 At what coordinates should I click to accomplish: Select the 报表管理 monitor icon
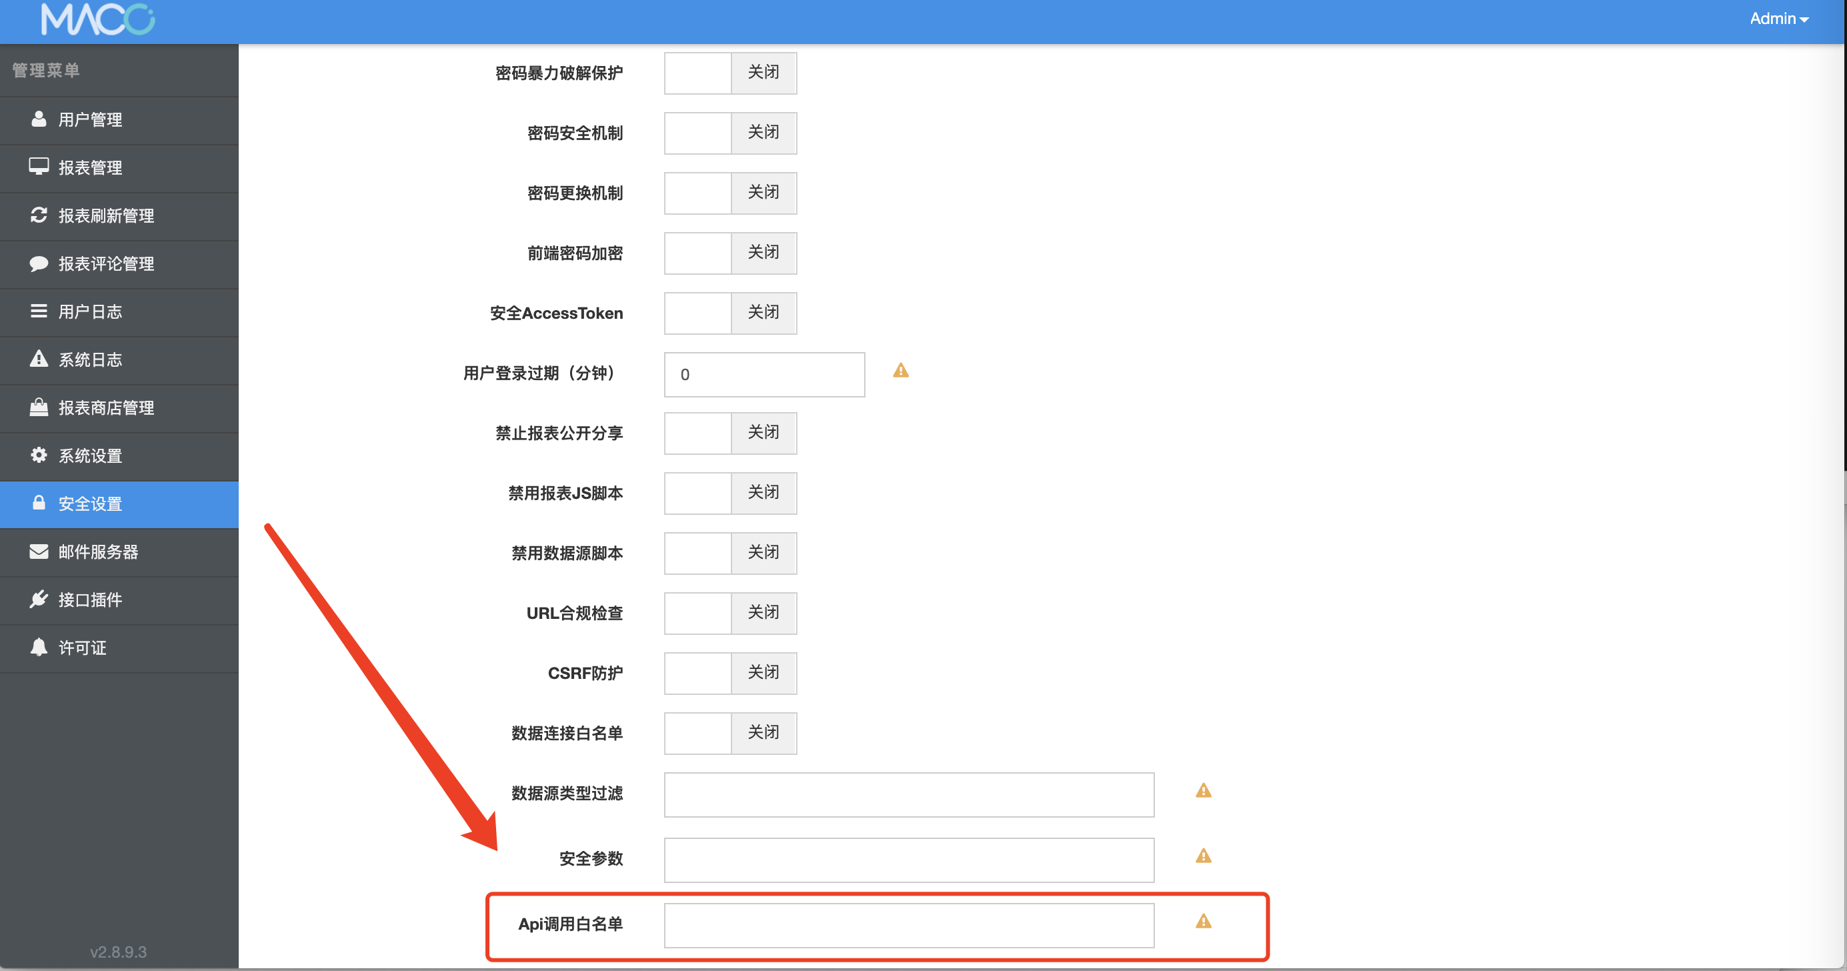click(x=39, y=167)
